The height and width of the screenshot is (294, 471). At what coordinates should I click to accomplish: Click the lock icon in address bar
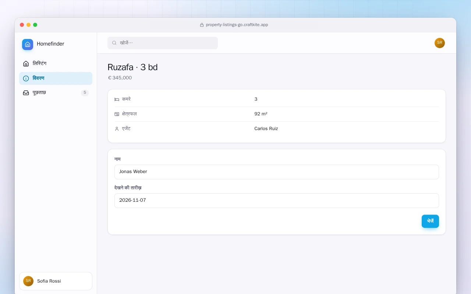pos(202,25)
